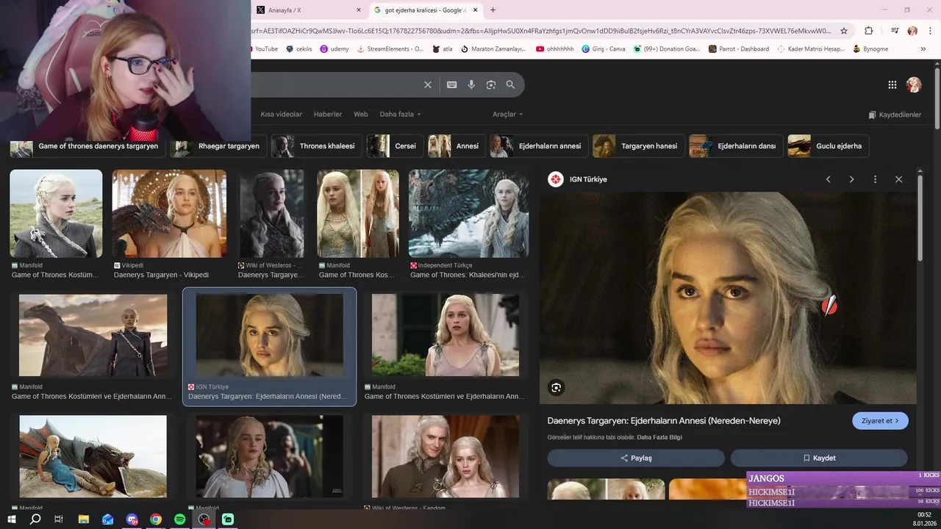This screenshot has height=529, width=941.
Task: Open the Giriş - Canva bookmark
Action: (603, 49)
